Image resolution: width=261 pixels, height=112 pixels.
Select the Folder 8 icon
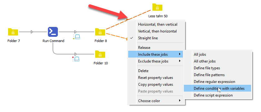[100, 32]
